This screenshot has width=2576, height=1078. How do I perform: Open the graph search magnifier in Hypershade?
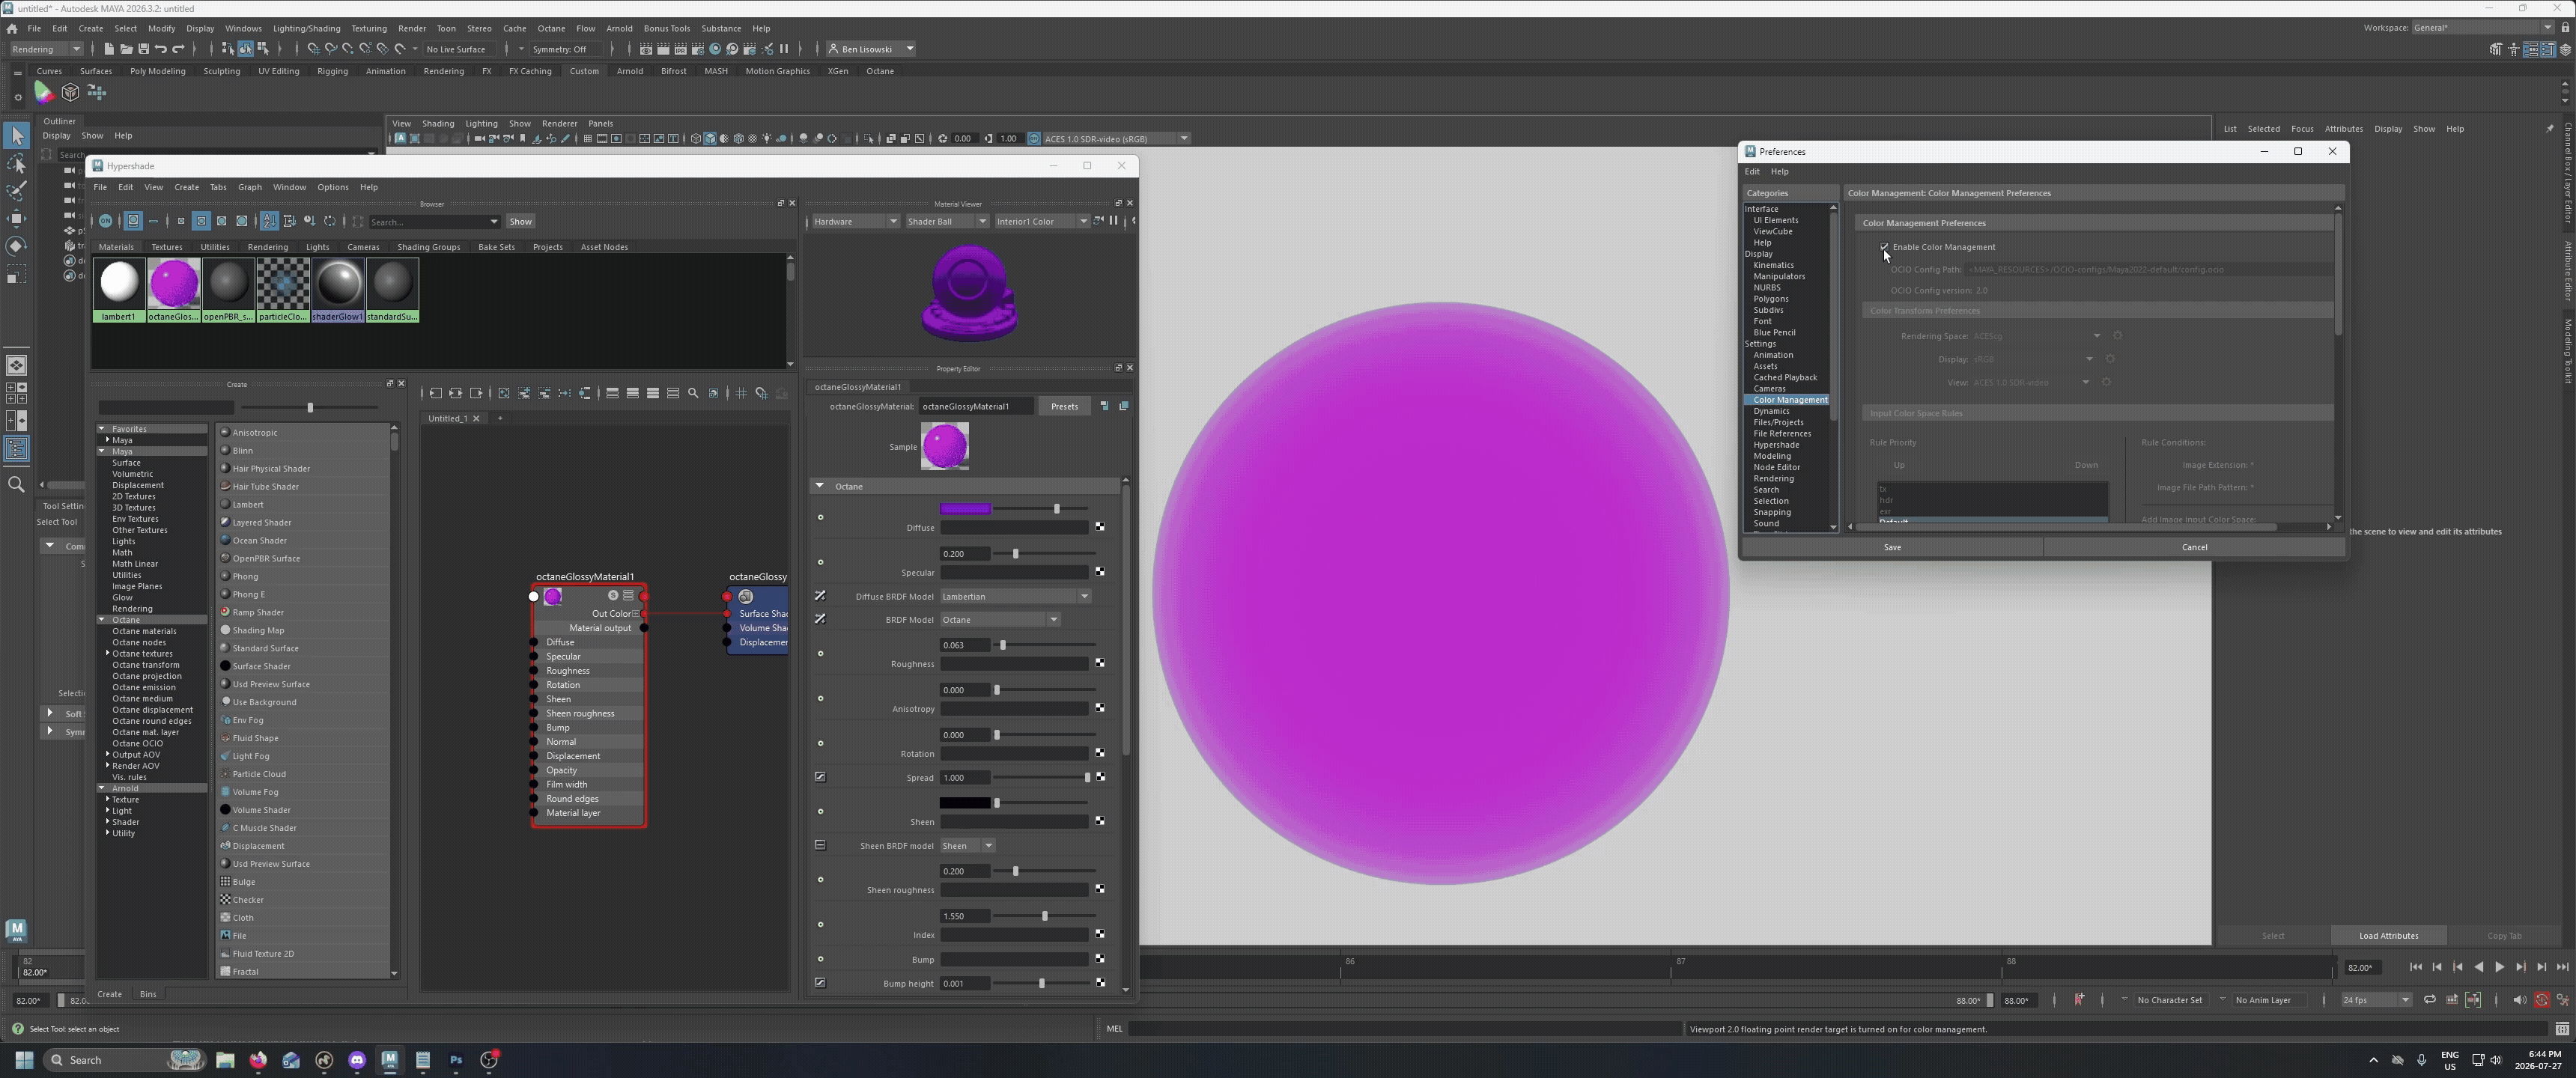point(693,393)
